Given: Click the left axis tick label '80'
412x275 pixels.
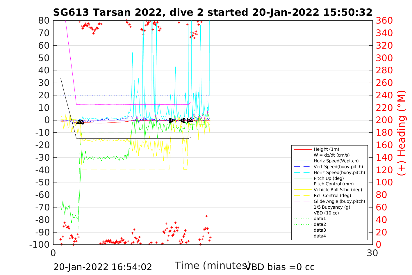Looking at the screenshot, I should point(44,21).
